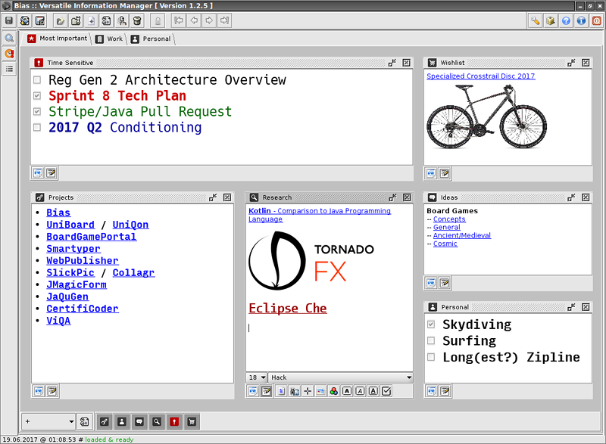Image resolution: width=606 pixels, height=444 pixels.
Task: Switch to the Work tab
Action: coord(110,39)
